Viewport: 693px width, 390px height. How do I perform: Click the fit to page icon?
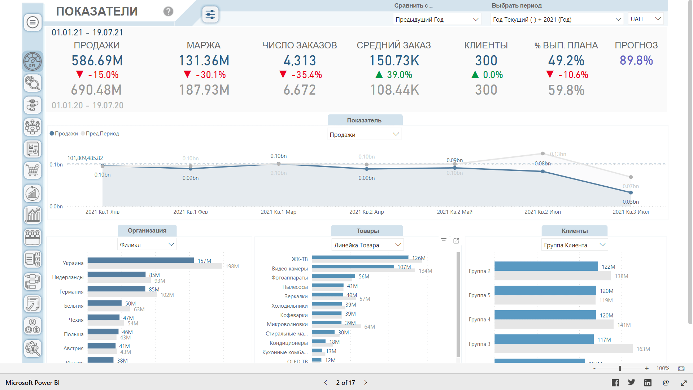pos(681,368)
